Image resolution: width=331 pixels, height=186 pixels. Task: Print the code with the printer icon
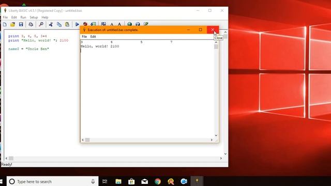click(x=31, y=24)
